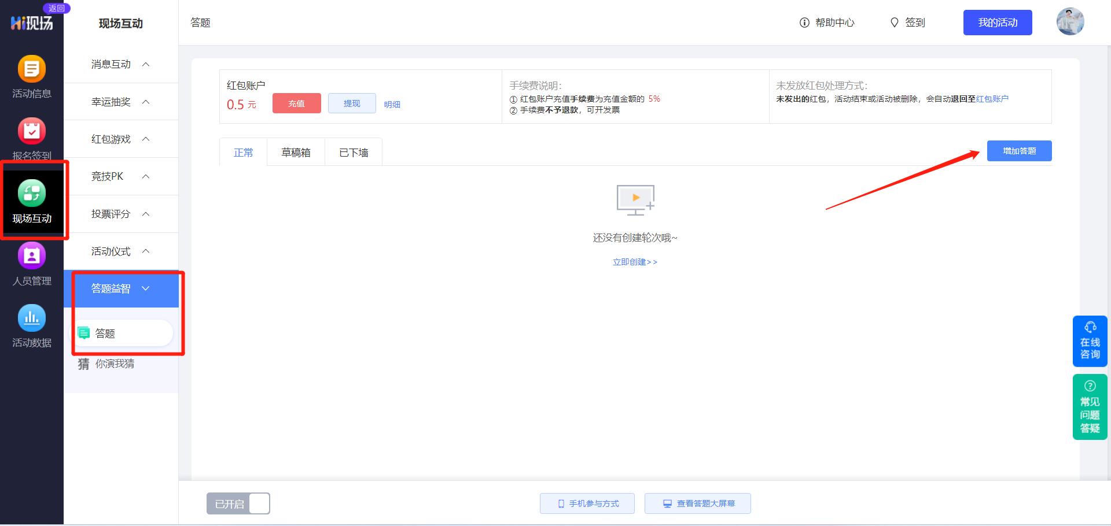Open the user avatar at top right

pos(1070,21)
